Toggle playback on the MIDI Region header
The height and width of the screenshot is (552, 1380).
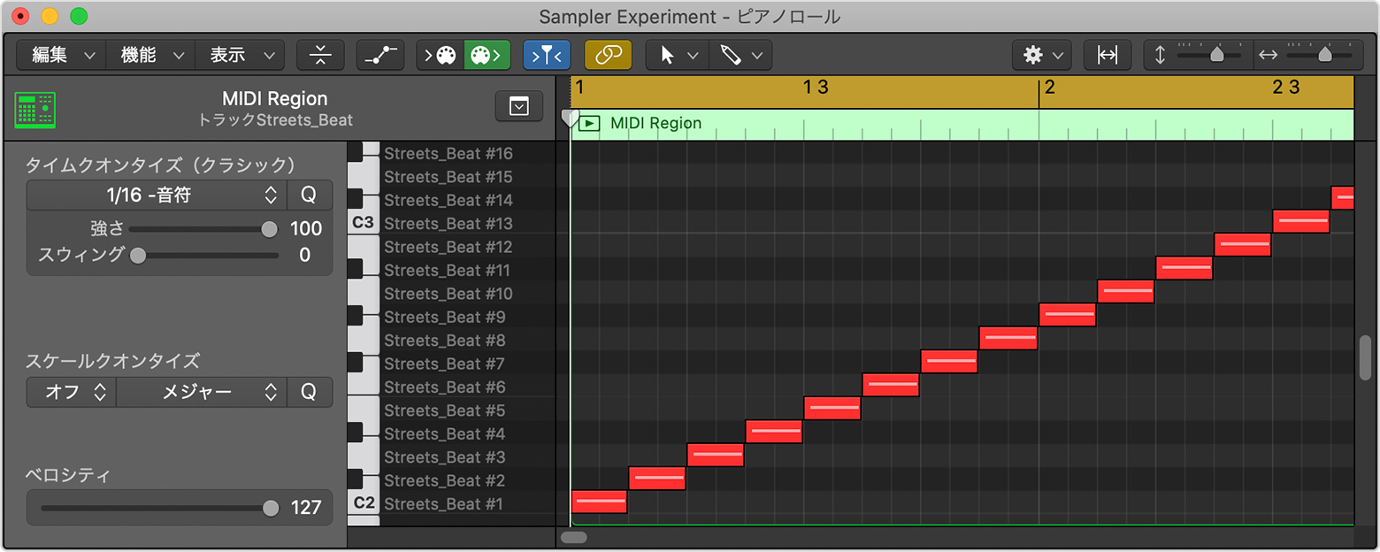pyautogui.click(x=590, y=123)
